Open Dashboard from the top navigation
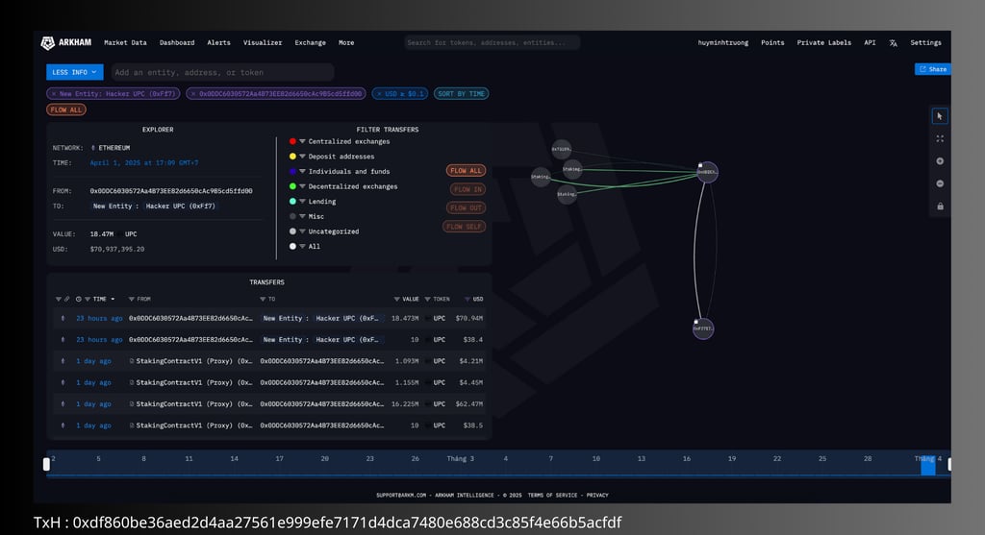This screenshot has height=535, width=985. point(177,42)
